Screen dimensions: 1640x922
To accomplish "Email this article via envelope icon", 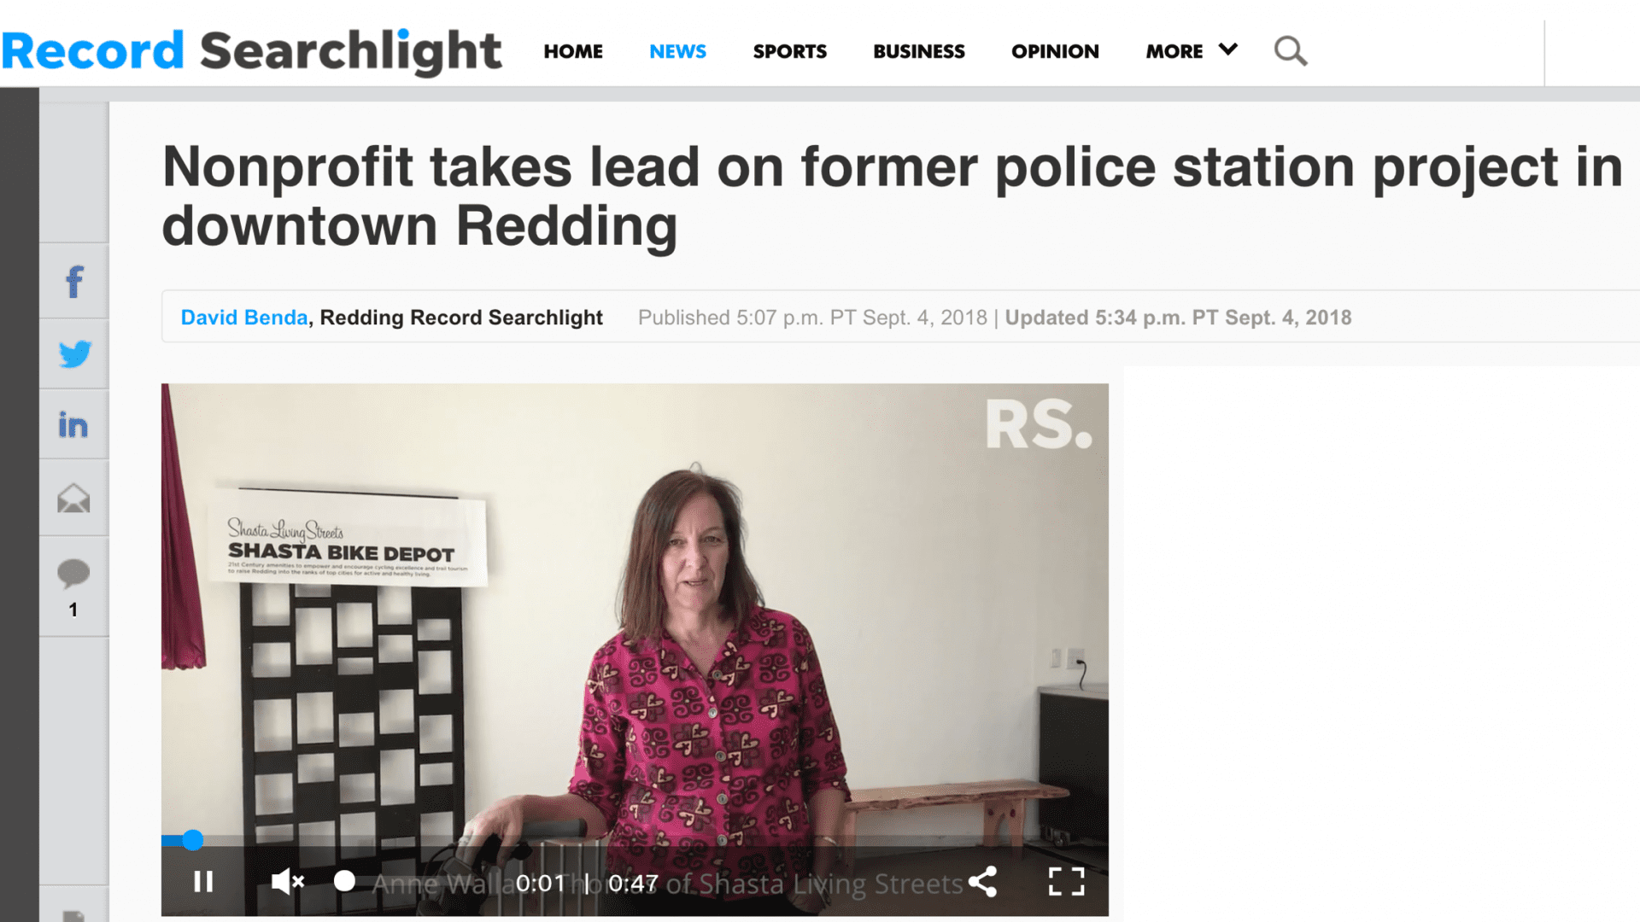I will tap(74, 498).
